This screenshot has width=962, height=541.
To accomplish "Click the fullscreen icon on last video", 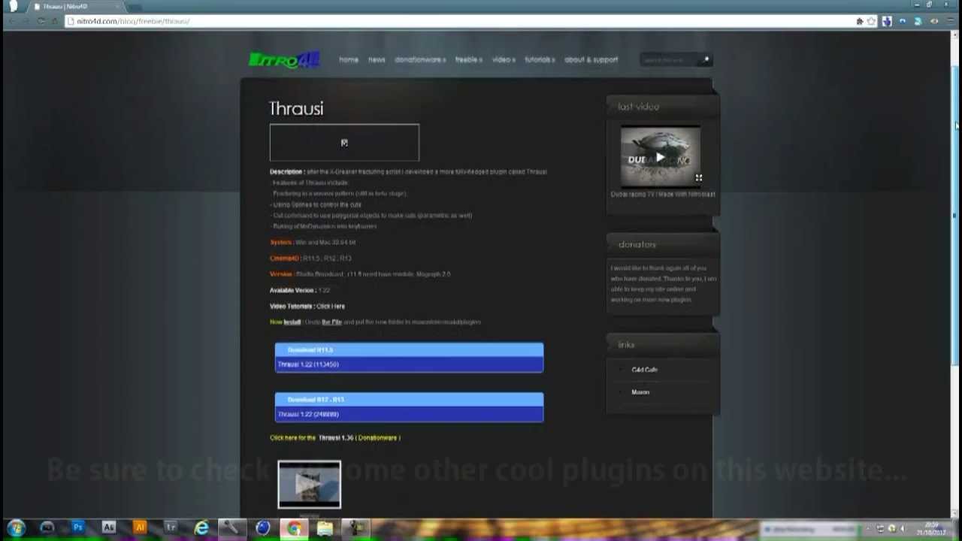I will point(698,178).
